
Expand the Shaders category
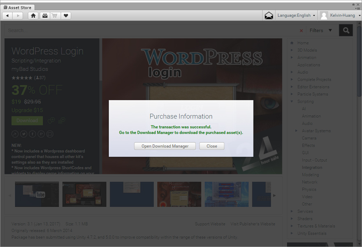pos(292,219)
